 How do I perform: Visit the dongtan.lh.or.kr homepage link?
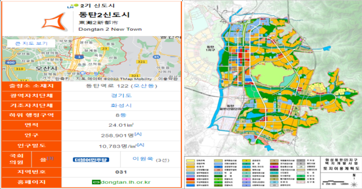point(126,182)
